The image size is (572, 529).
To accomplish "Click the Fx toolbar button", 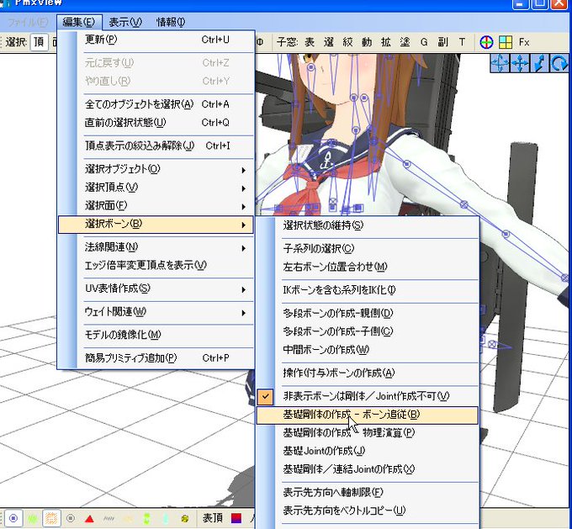I will (524, 42).
